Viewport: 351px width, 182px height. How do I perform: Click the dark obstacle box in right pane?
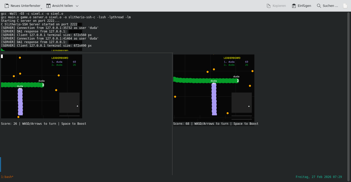coord(241,103)
